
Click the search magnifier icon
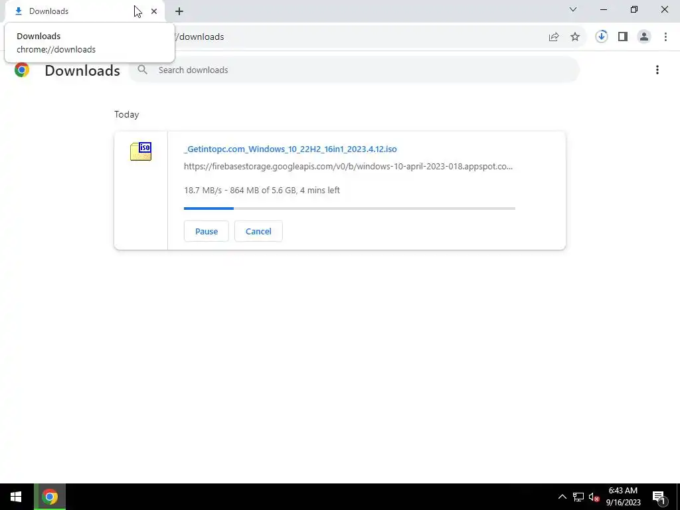click(142, 69)
